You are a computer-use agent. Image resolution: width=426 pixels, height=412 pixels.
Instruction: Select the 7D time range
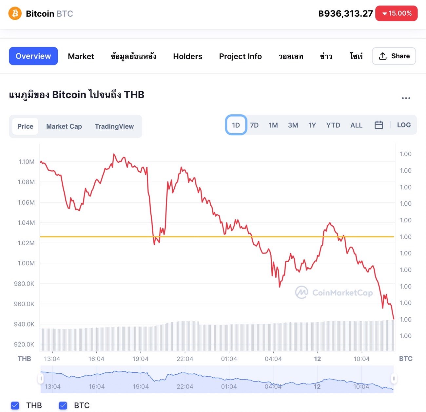click(x=254, y=125)
